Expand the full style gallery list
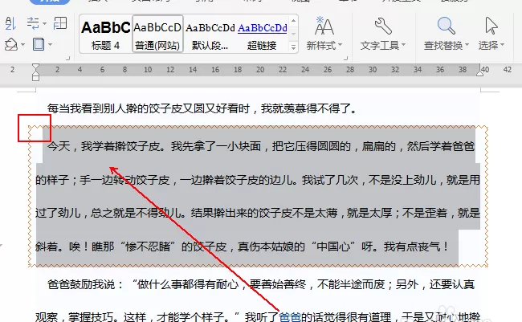Image resolution: width=522 pixels, height=322 pixels. click(x=293, y=47)
